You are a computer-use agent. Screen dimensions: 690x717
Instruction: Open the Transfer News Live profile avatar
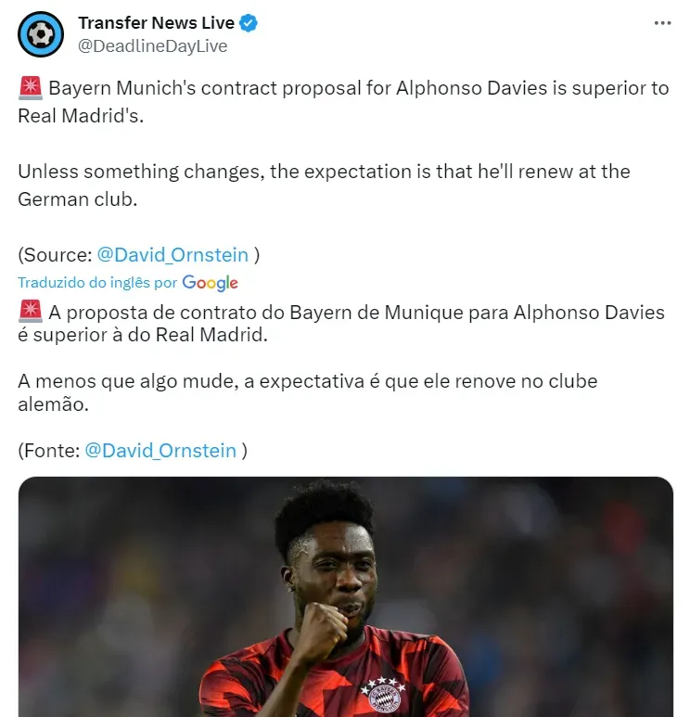click(41, 34)
